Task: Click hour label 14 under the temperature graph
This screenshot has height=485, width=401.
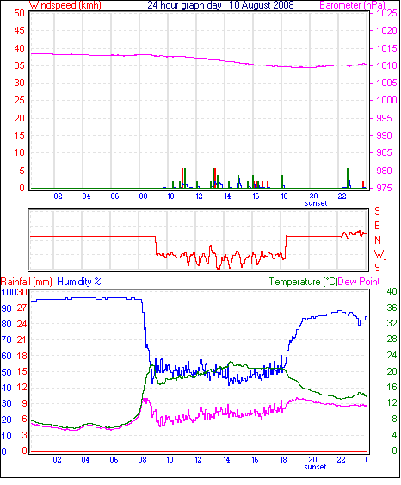Action: click(x=226, y=460)
